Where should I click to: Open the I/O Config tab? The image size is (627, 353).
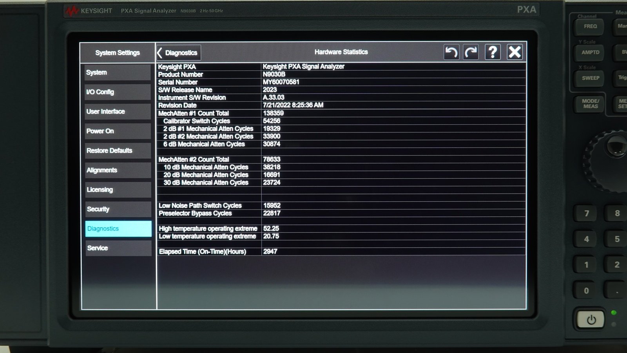[118, 92]
